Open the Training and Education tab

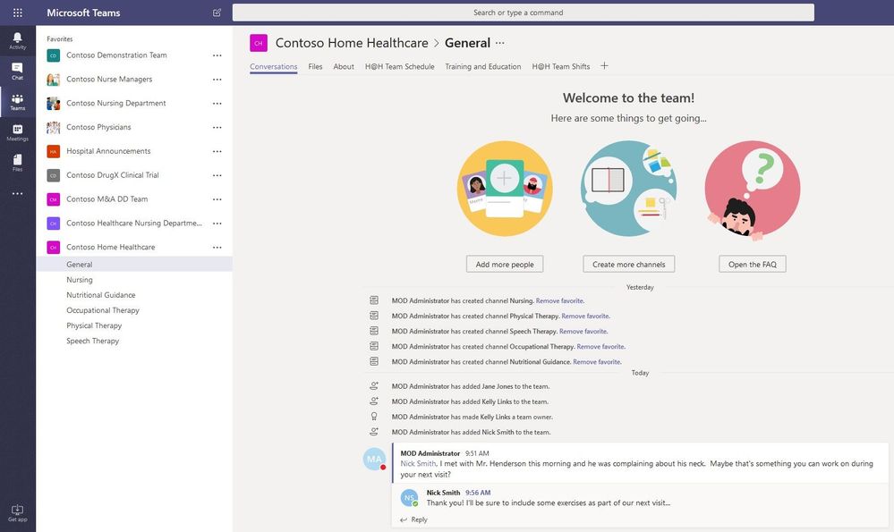(x=483, y=67)
